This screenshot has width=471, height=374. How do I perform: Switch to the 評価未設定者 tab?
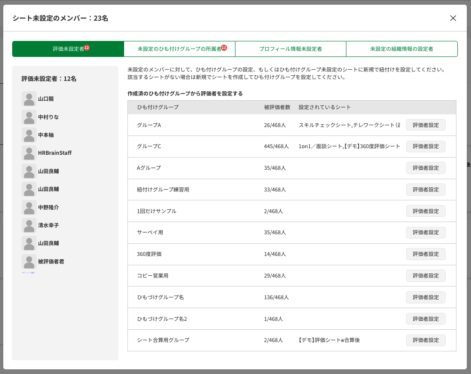click(x=68, y=48)
